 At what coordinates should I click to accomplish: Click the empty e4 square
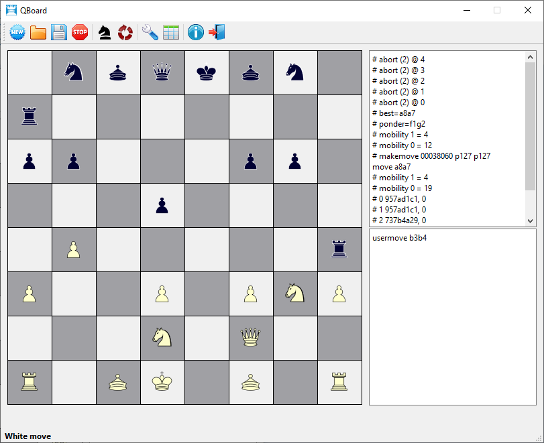tap(207, 249)
